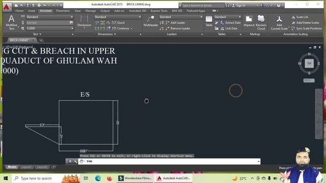Select Quick dimension tool
The image size is (326, 183).
pos(118,22)
